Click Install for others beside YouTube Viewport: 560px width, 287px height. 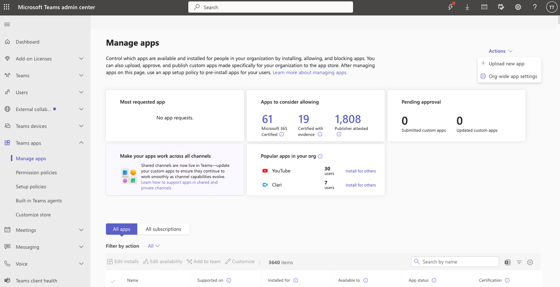point(361,171)
